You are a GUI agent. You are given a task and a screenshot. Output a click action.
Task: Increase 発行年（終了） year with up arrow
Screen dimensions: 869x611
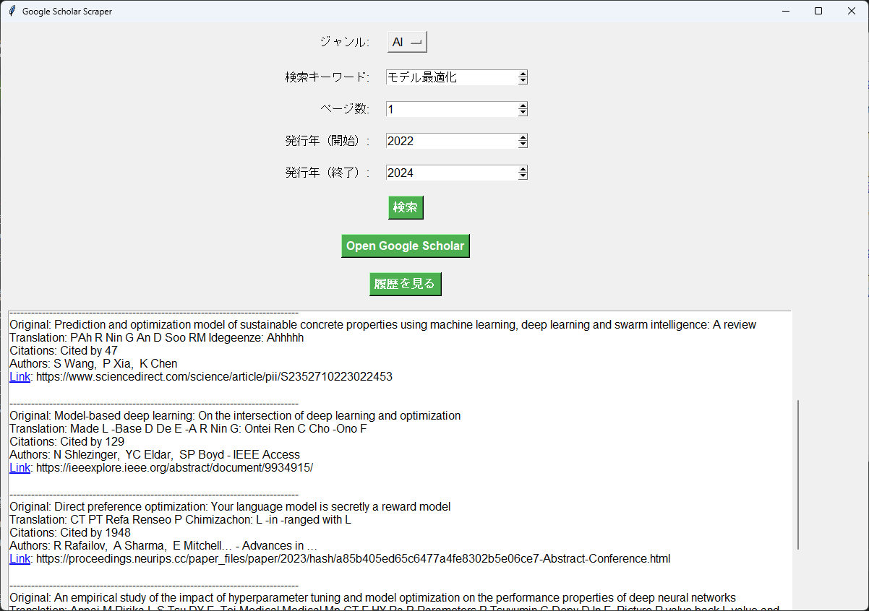tap(523, 169)
